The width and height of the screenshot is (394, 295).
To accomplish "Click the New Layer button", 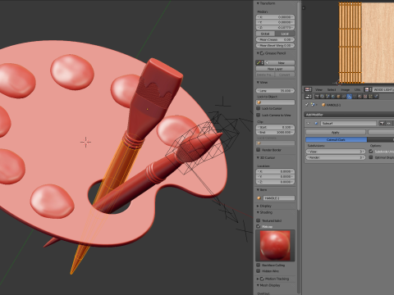I will click(x=275, y=69).
